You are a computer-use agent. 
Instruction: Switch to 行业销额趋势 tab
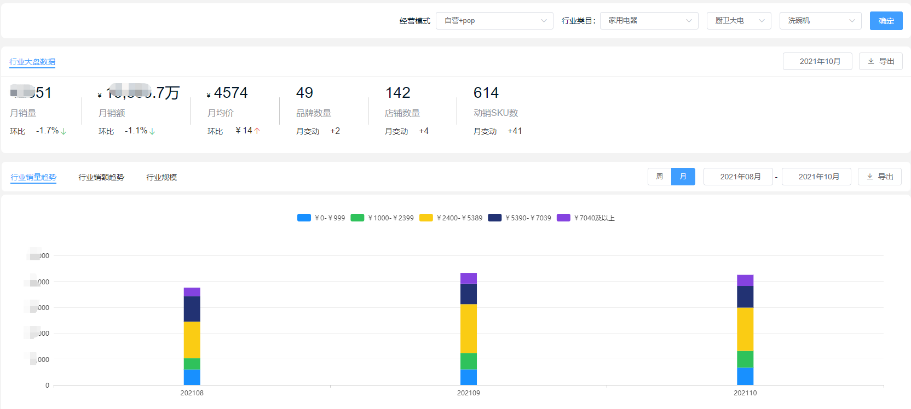[101, 177]
